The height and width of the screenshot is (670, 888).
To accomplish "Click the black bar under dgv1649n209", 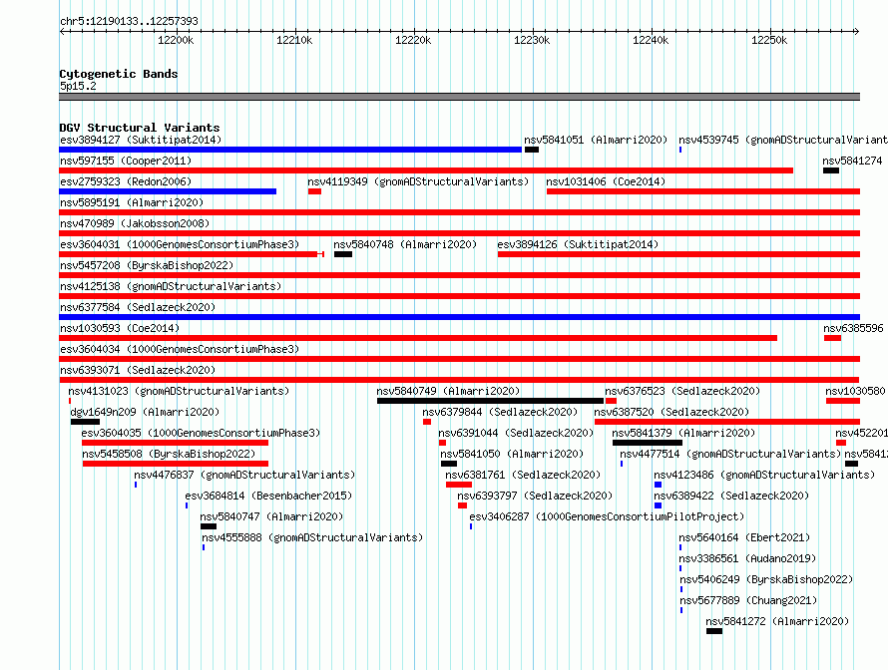I will pos(85,422).
